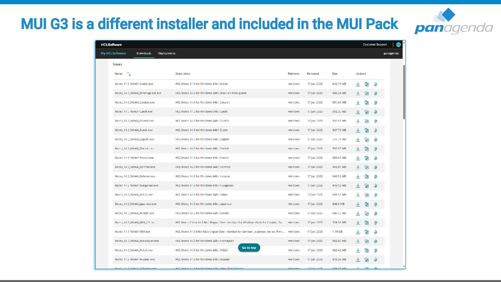Download the Korean Notes installer
The height and width of the screenshot is (282, 501).
click(x=358, y=214)
